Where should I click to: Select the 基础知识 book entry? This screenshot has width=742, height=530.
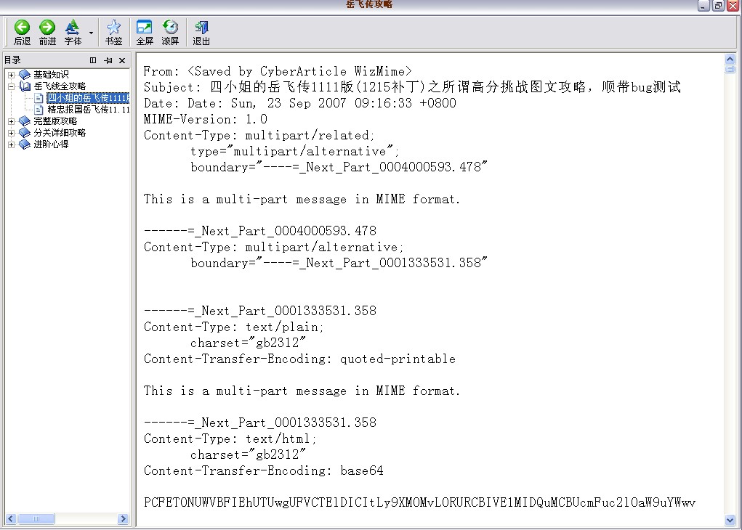[51, 75]
